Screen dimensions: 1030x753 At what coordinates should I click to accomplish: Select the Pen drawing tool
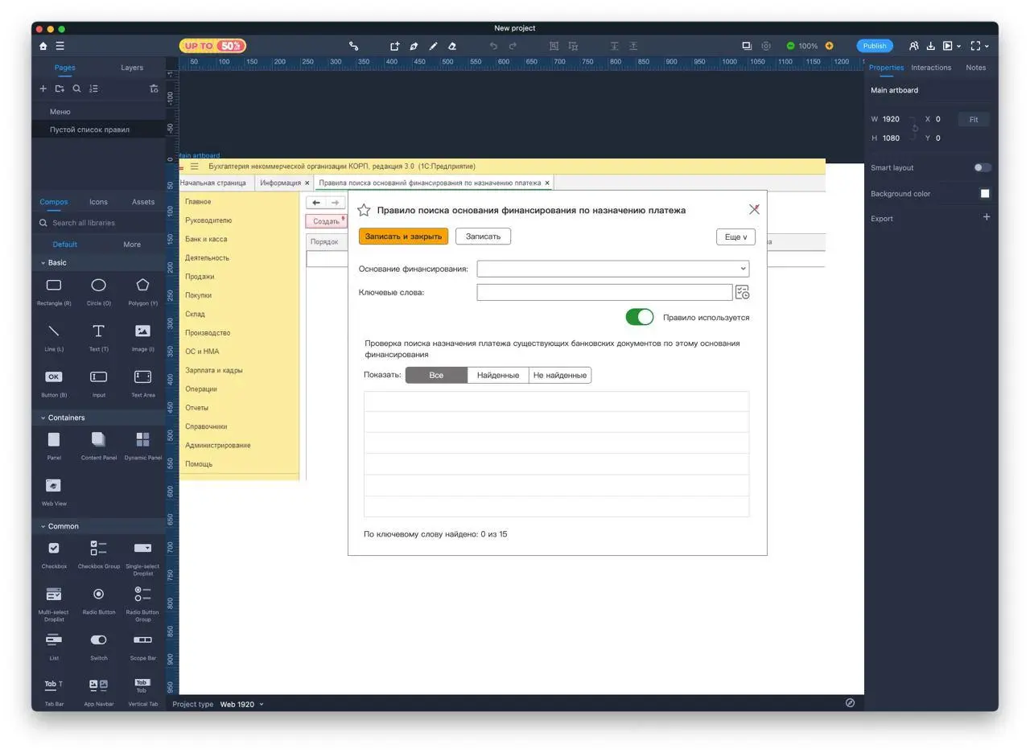tap(414, 46)
